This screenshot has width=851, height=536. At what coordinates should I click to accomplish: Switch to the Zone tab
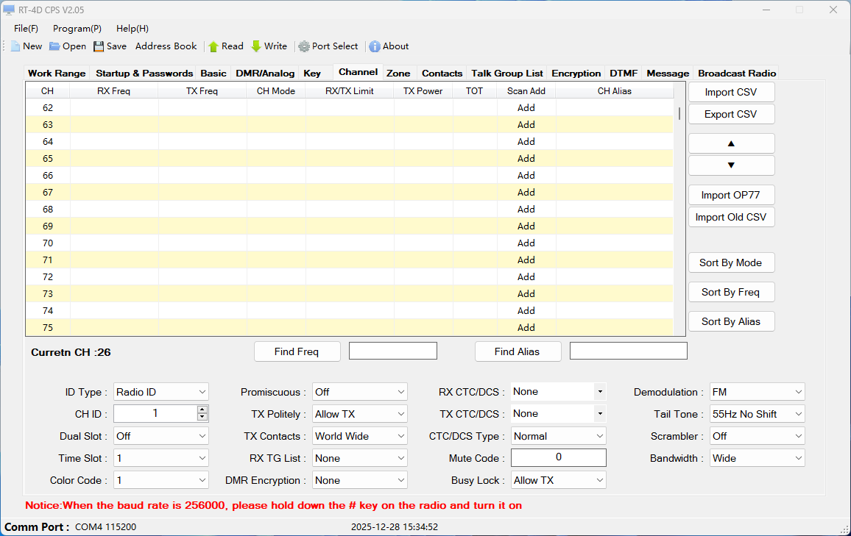(x=398, y=73)
